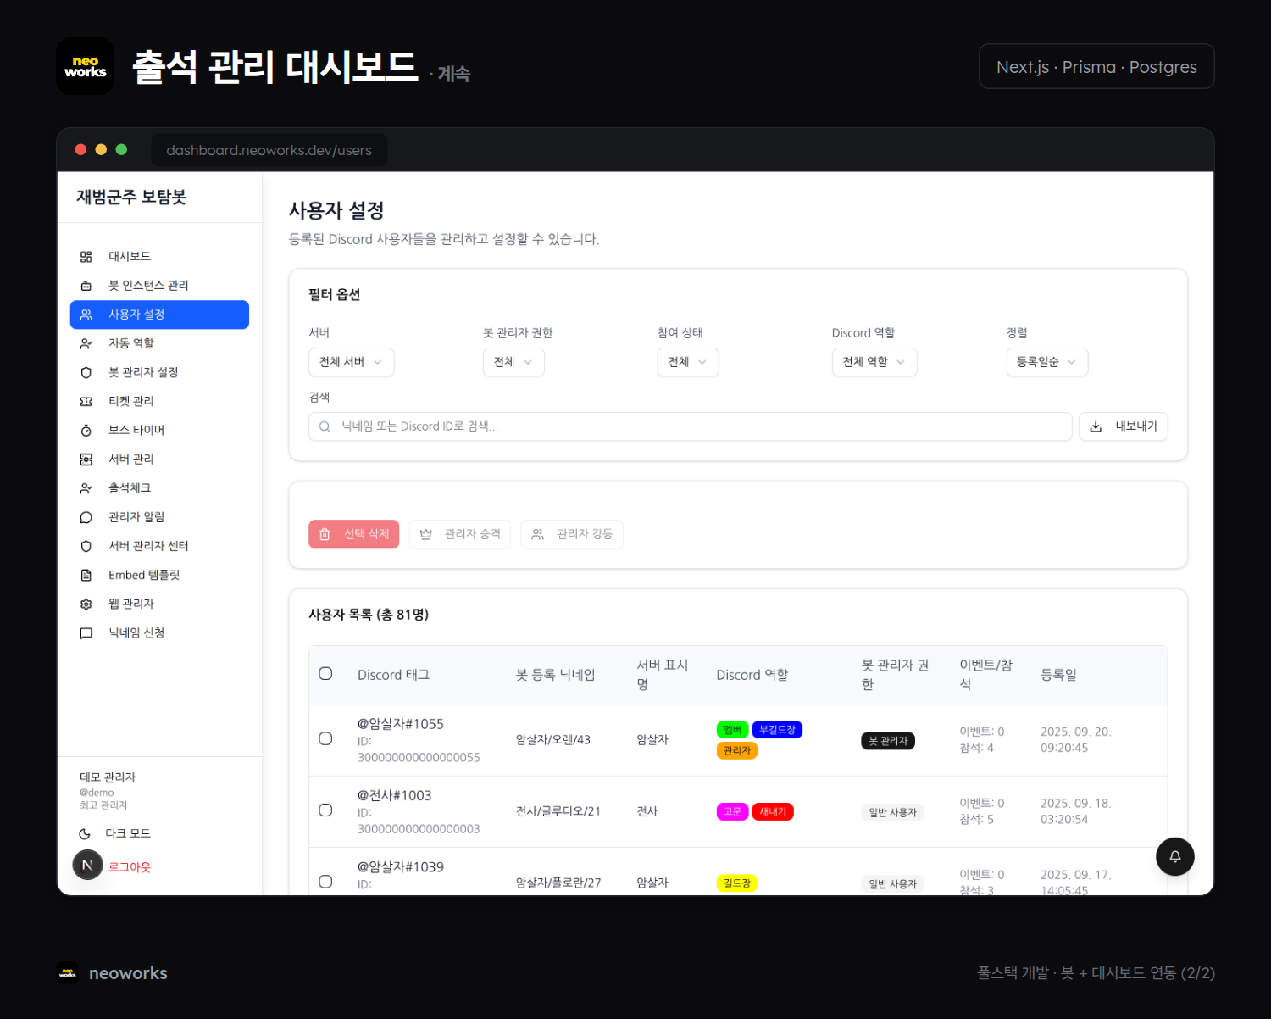This screenshot has height=1019, width=1271.
Task: Toggle the select-all checkbox in table header
Action: 325,674
